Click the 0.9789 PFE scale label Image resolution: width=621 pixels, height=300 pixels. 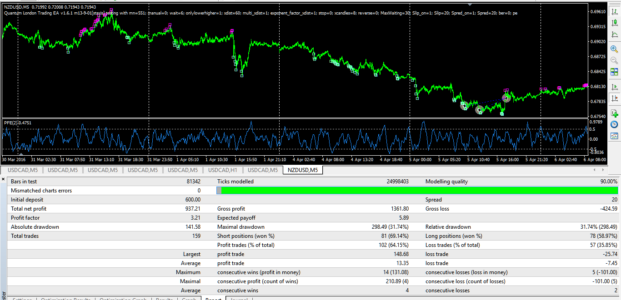(x=596, y=122)
